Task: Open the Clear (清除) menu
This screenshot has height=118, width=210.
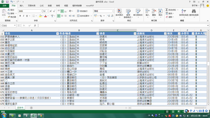Action: pyautogui.click(x=169, y=17)
